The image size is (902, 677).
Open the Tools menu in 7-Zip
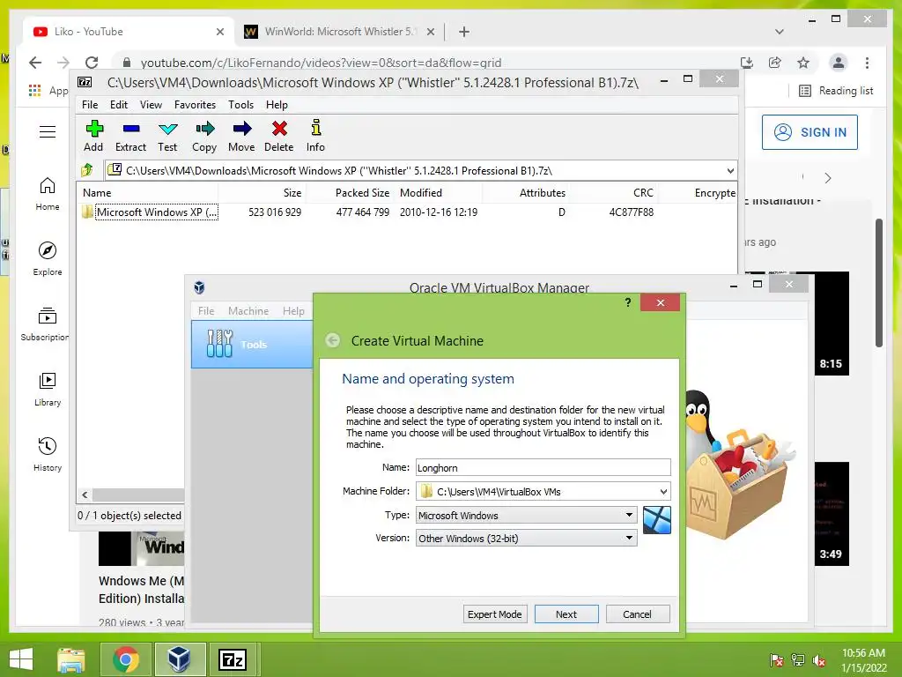[241, 105]
